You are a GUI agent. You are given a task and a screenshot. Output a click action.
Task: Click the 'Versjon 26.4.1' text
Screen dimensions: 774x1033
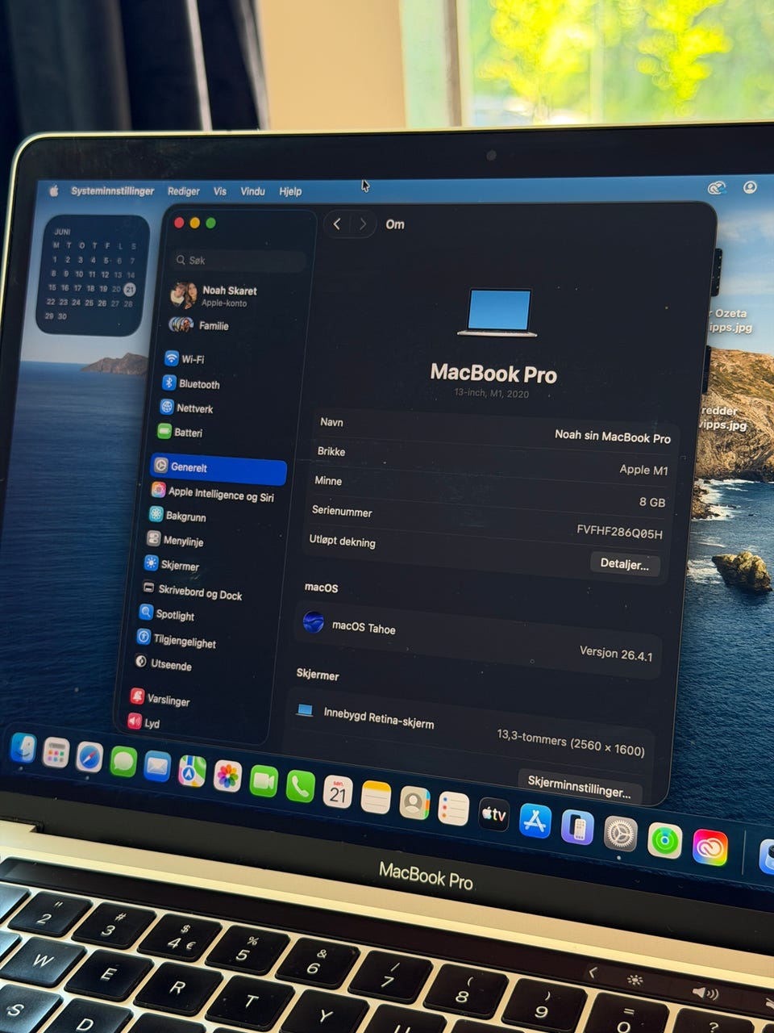pos(617,653)
